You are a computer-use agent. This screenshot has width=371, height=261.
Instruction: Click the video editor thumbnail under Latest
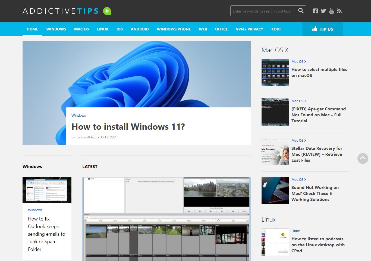pyautogui.click(x=166, y=219)
